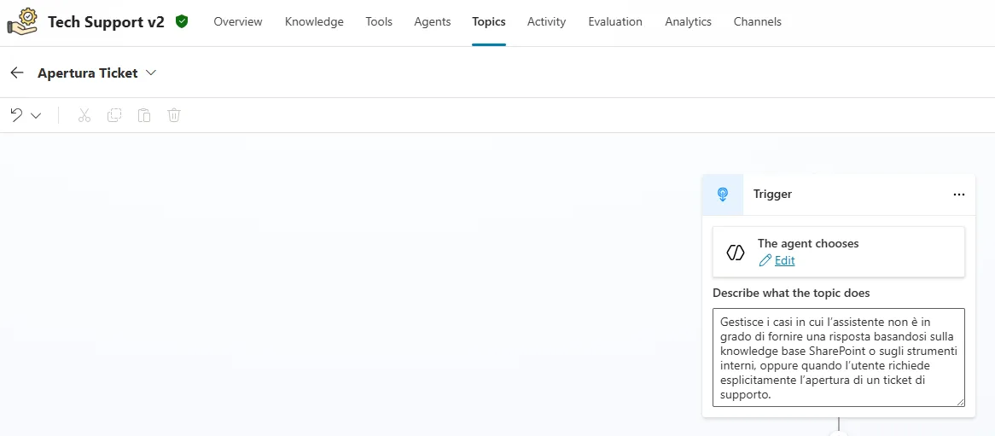Viewport: 995px width, 436px height.
Task: Click the back arrow next to Apertura Ticket
Action: [17, 73]
